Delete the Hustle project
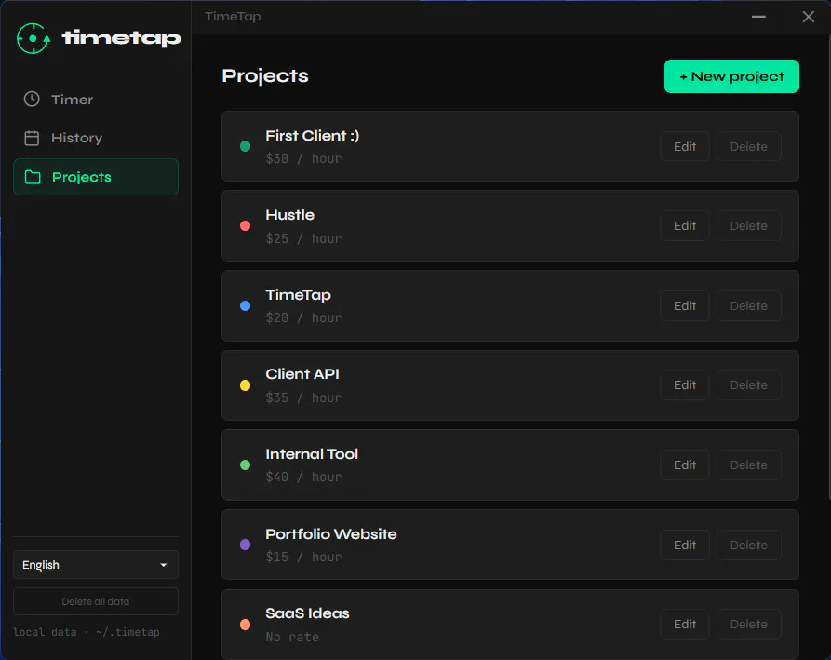Image resolution: width=831 pixels, height=660 pixels. 749,226
